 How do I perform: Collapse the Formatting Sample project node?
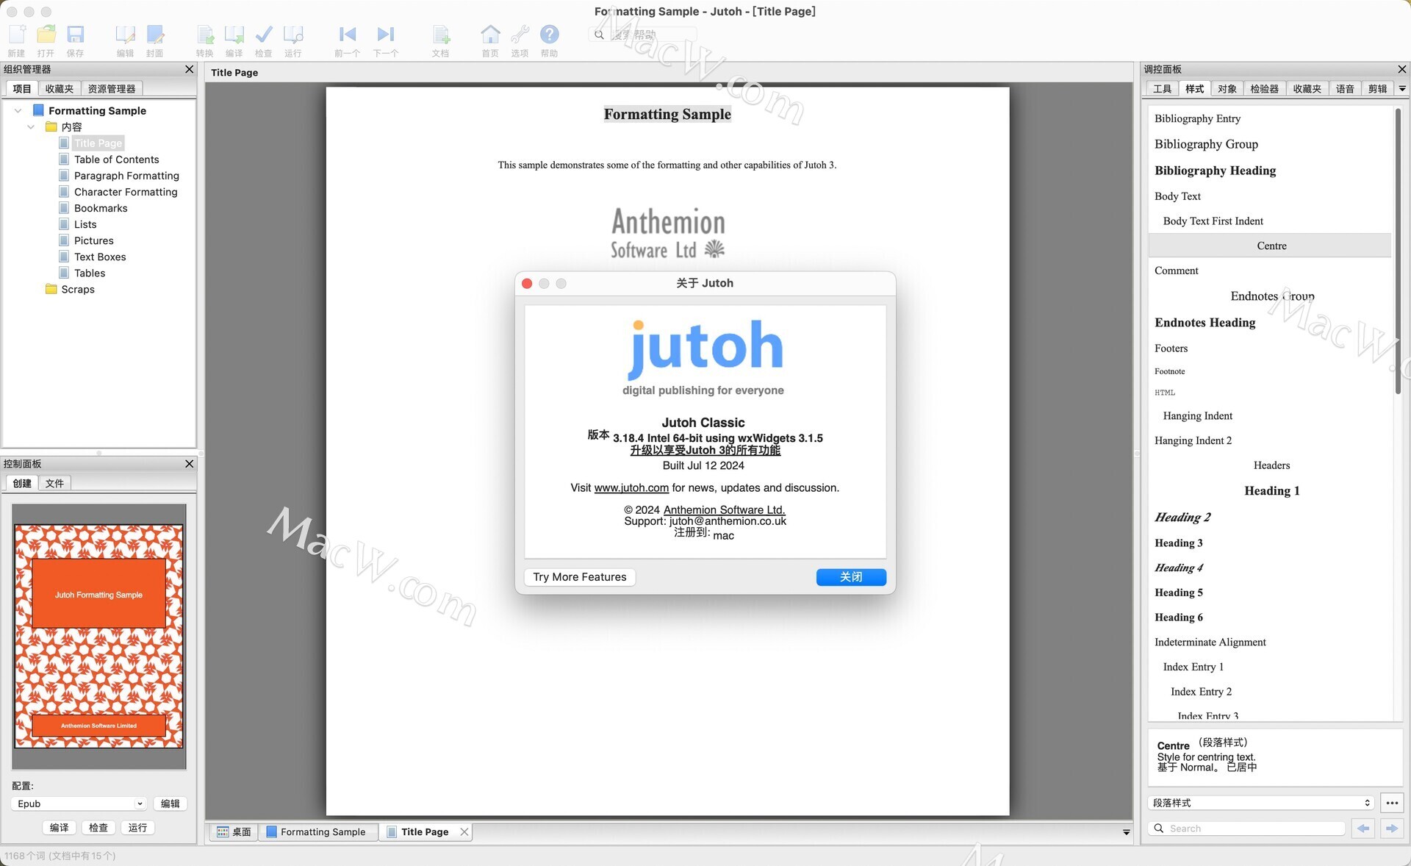[x=18, y=111]
